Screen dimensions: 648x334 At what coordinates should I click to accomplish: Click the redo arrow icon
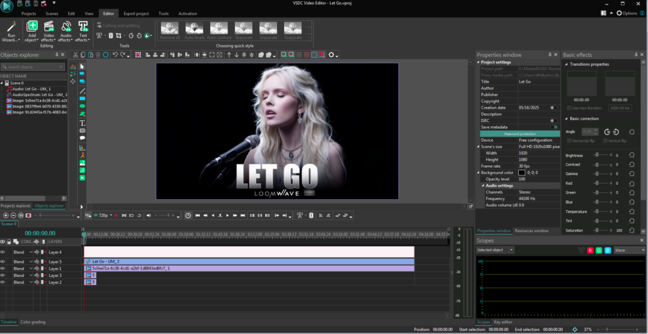tap(123, 54)
